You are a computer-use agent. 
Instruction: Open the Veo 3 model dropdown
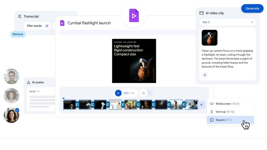point(227,22)
